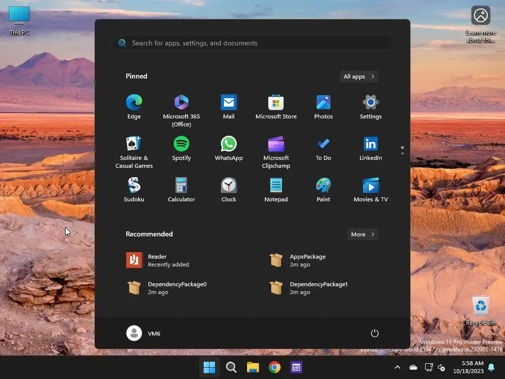505x379 pixels.
Task: Go to next page of pinned apps
Action: pyautogui.click(x=402, y=153)
